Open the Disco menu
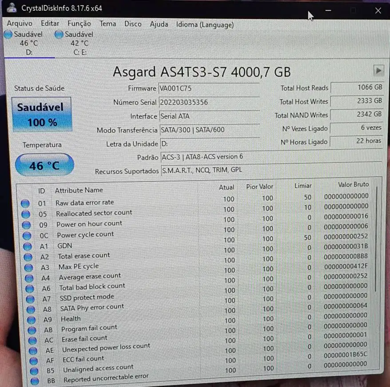Viewport: 390px width, 387px height. point(133,24)
